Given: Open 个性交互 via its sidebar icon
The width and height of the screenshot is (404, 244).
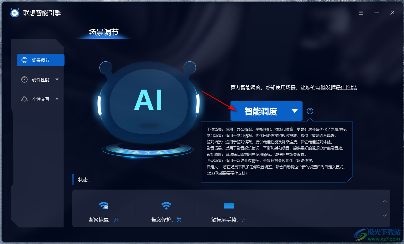Looking at the screenshot, I should coord(24,99).
